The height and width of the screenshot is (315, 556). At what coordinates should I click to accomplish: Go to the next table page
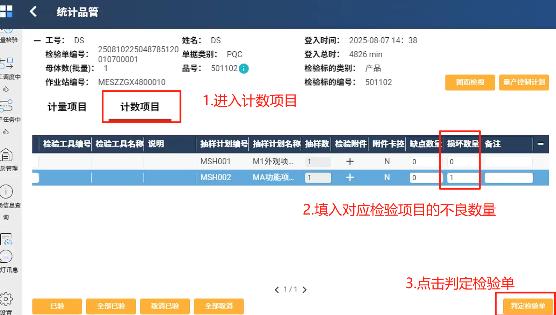pyautogui.click(x=305, y=290)
